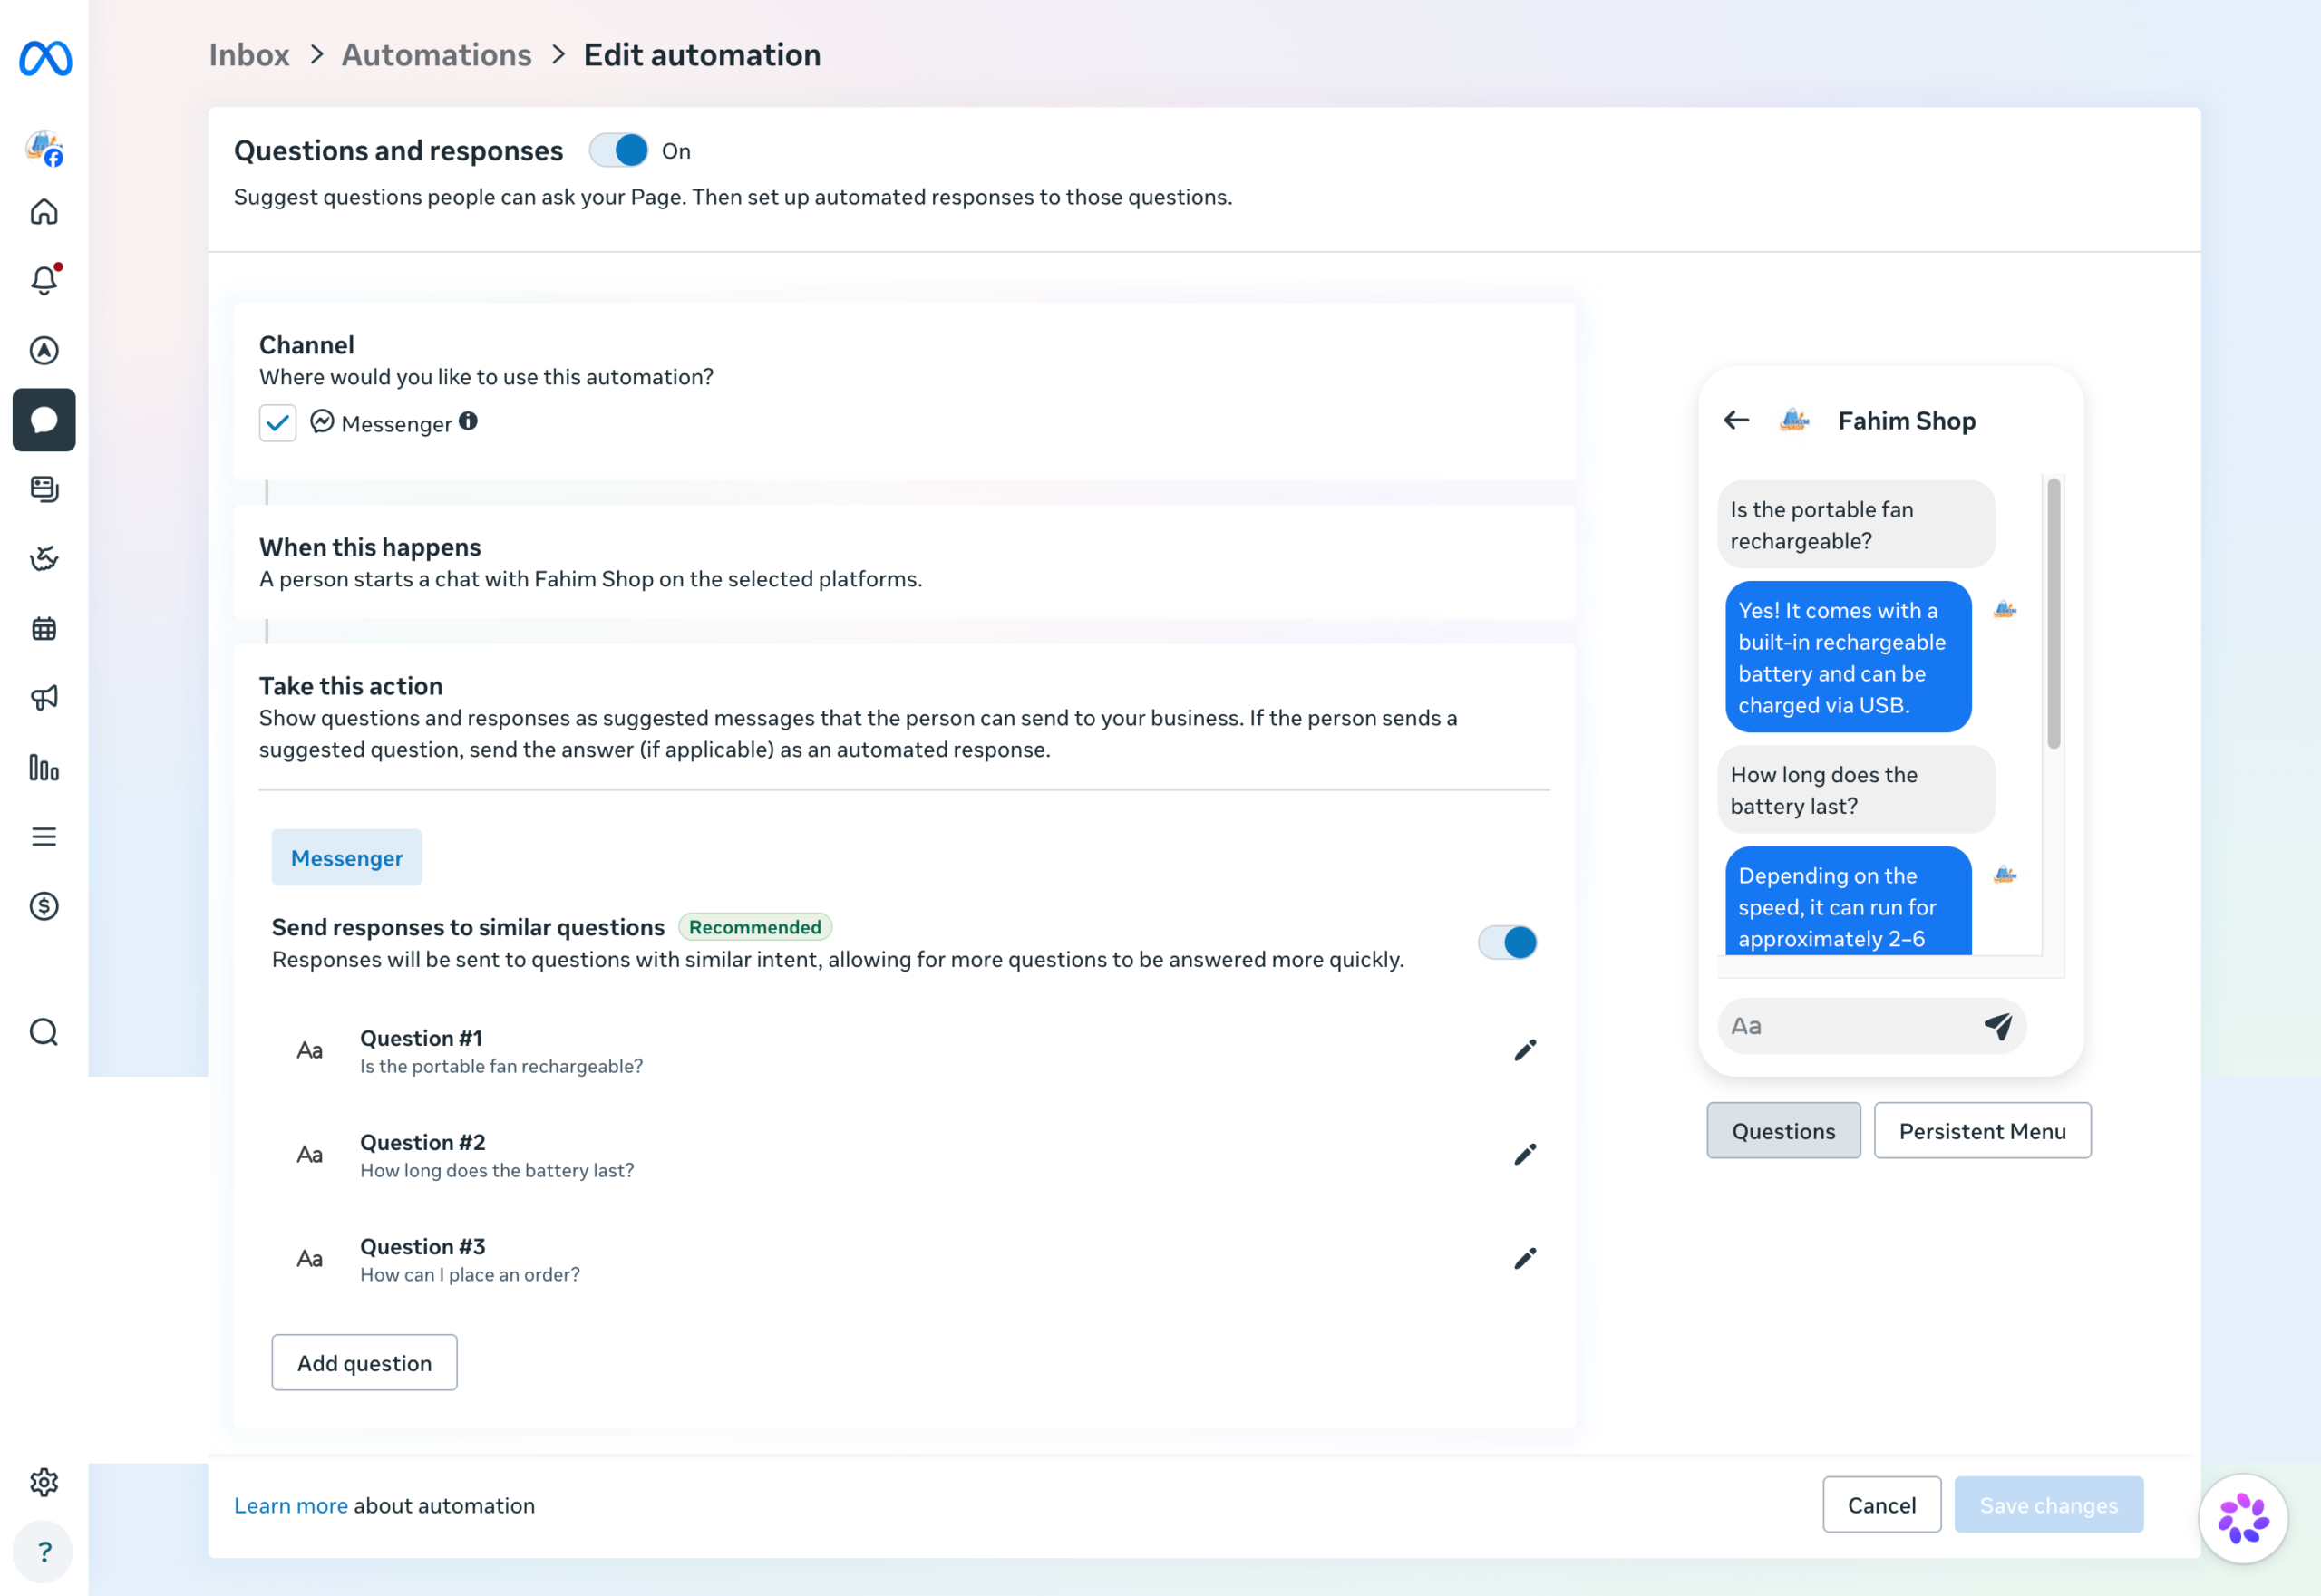Image resolution: width=2321 pixels, height=1596 pixels.
Task: Open Notifications bell icon
Action: click(44, 280)
